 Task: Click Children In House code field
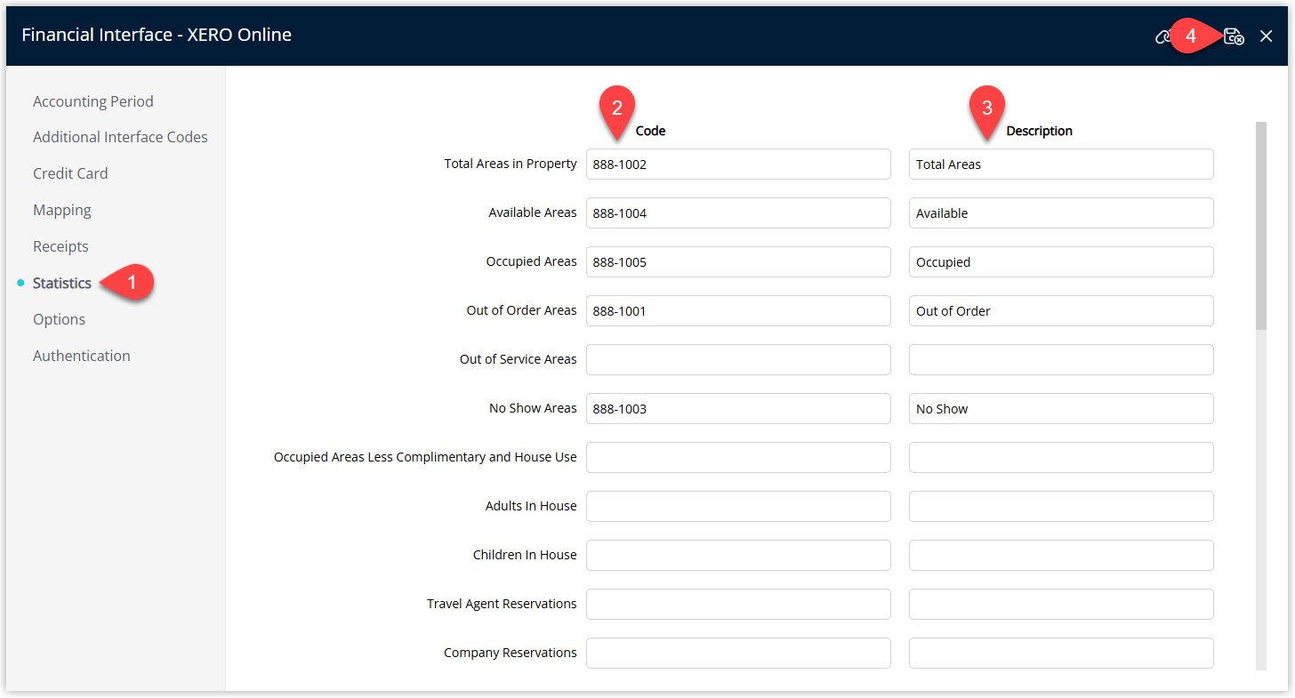tap(738, 555)
